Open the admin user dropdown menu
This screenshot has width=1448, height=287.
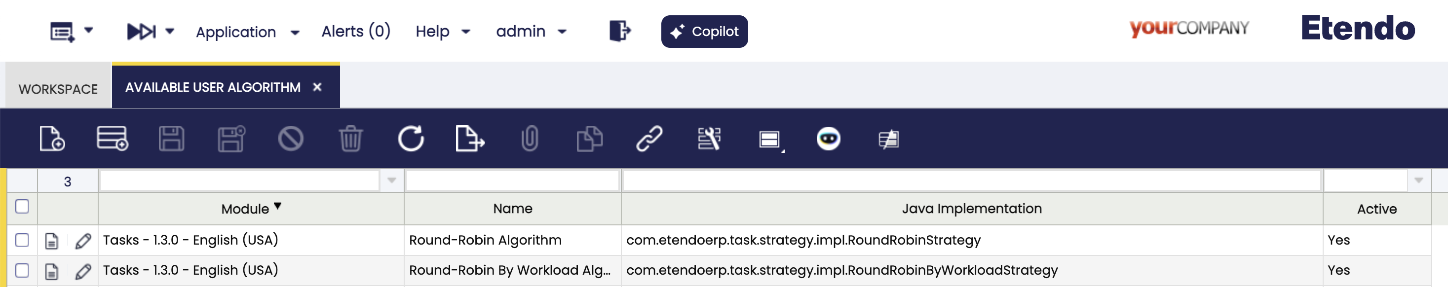531,32
